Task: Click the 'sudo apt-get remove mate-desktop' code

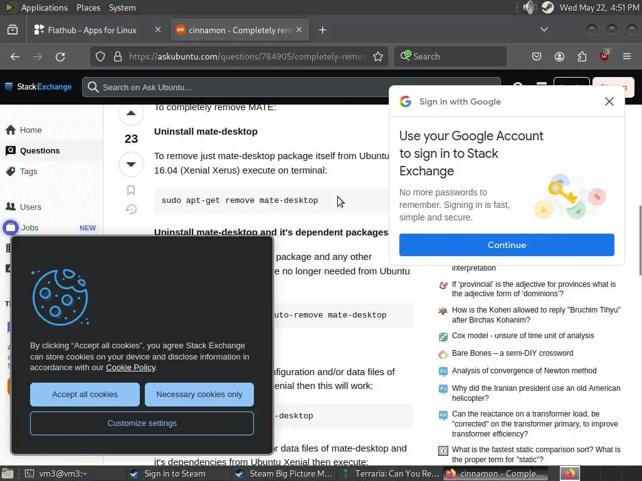Action: (239, 200)
